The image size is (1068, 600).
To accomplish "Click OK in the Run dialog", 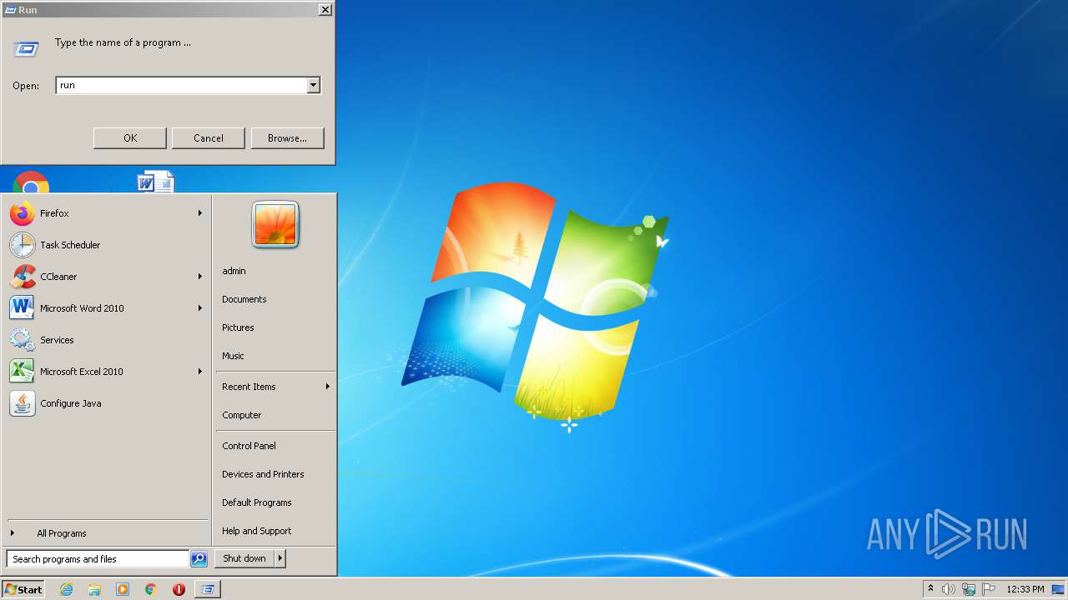I will coord(130,138).
